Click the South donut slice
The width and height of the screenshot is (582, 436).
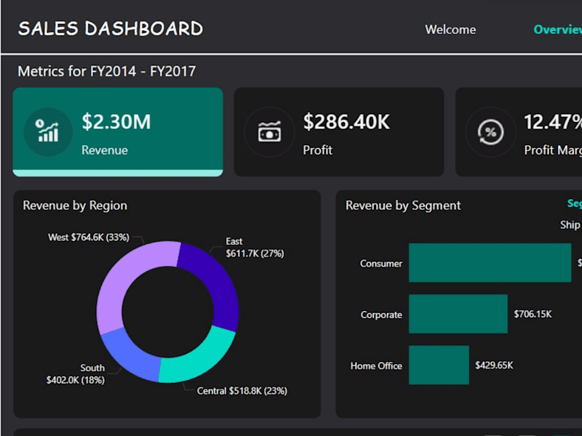(132, 356)
